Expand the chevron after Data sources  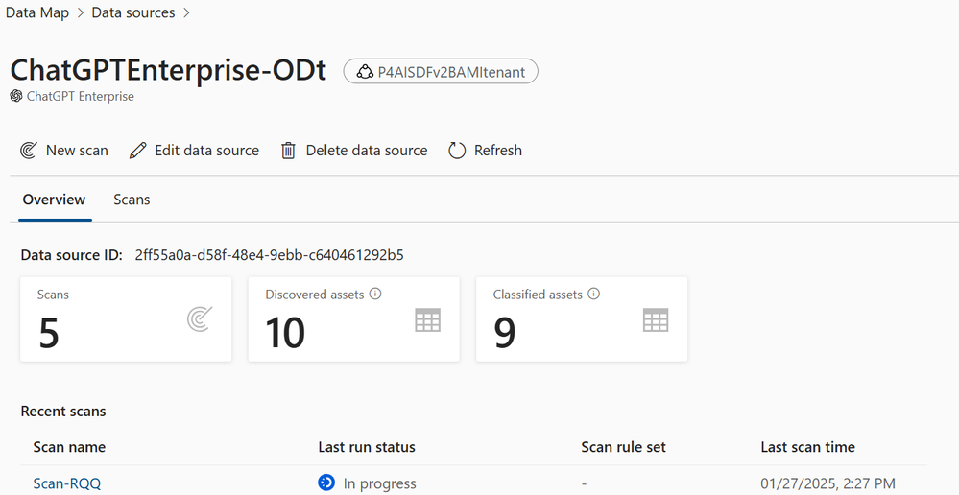tap(186, 12)
